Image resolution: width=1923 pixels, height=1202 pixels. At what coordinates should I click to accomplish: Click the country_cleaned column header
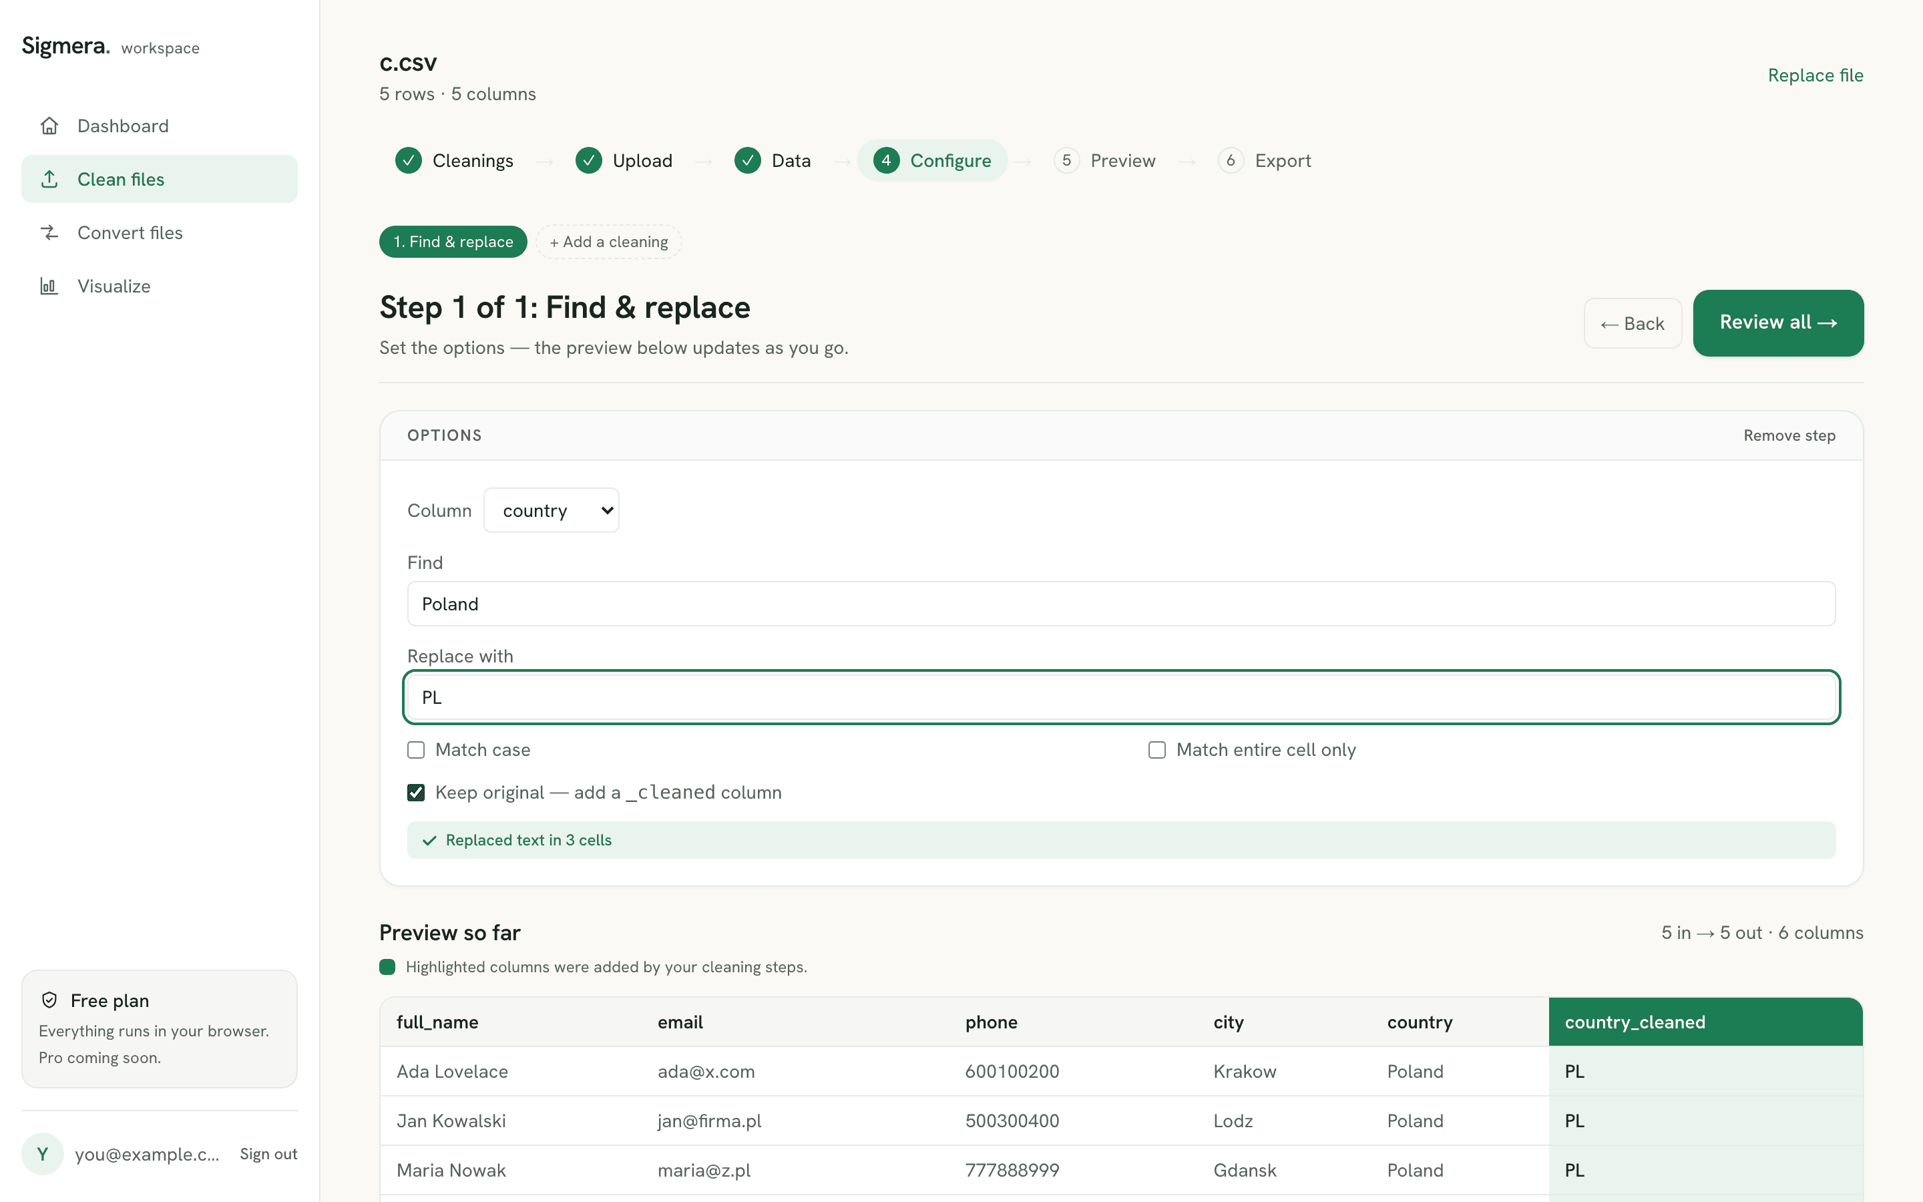(x=1705, y=1022)
